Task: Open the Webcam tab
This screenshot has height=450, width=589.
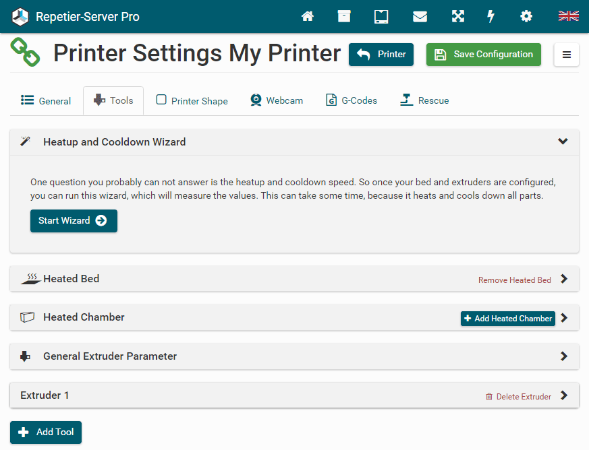Action: tap(277, 100)
